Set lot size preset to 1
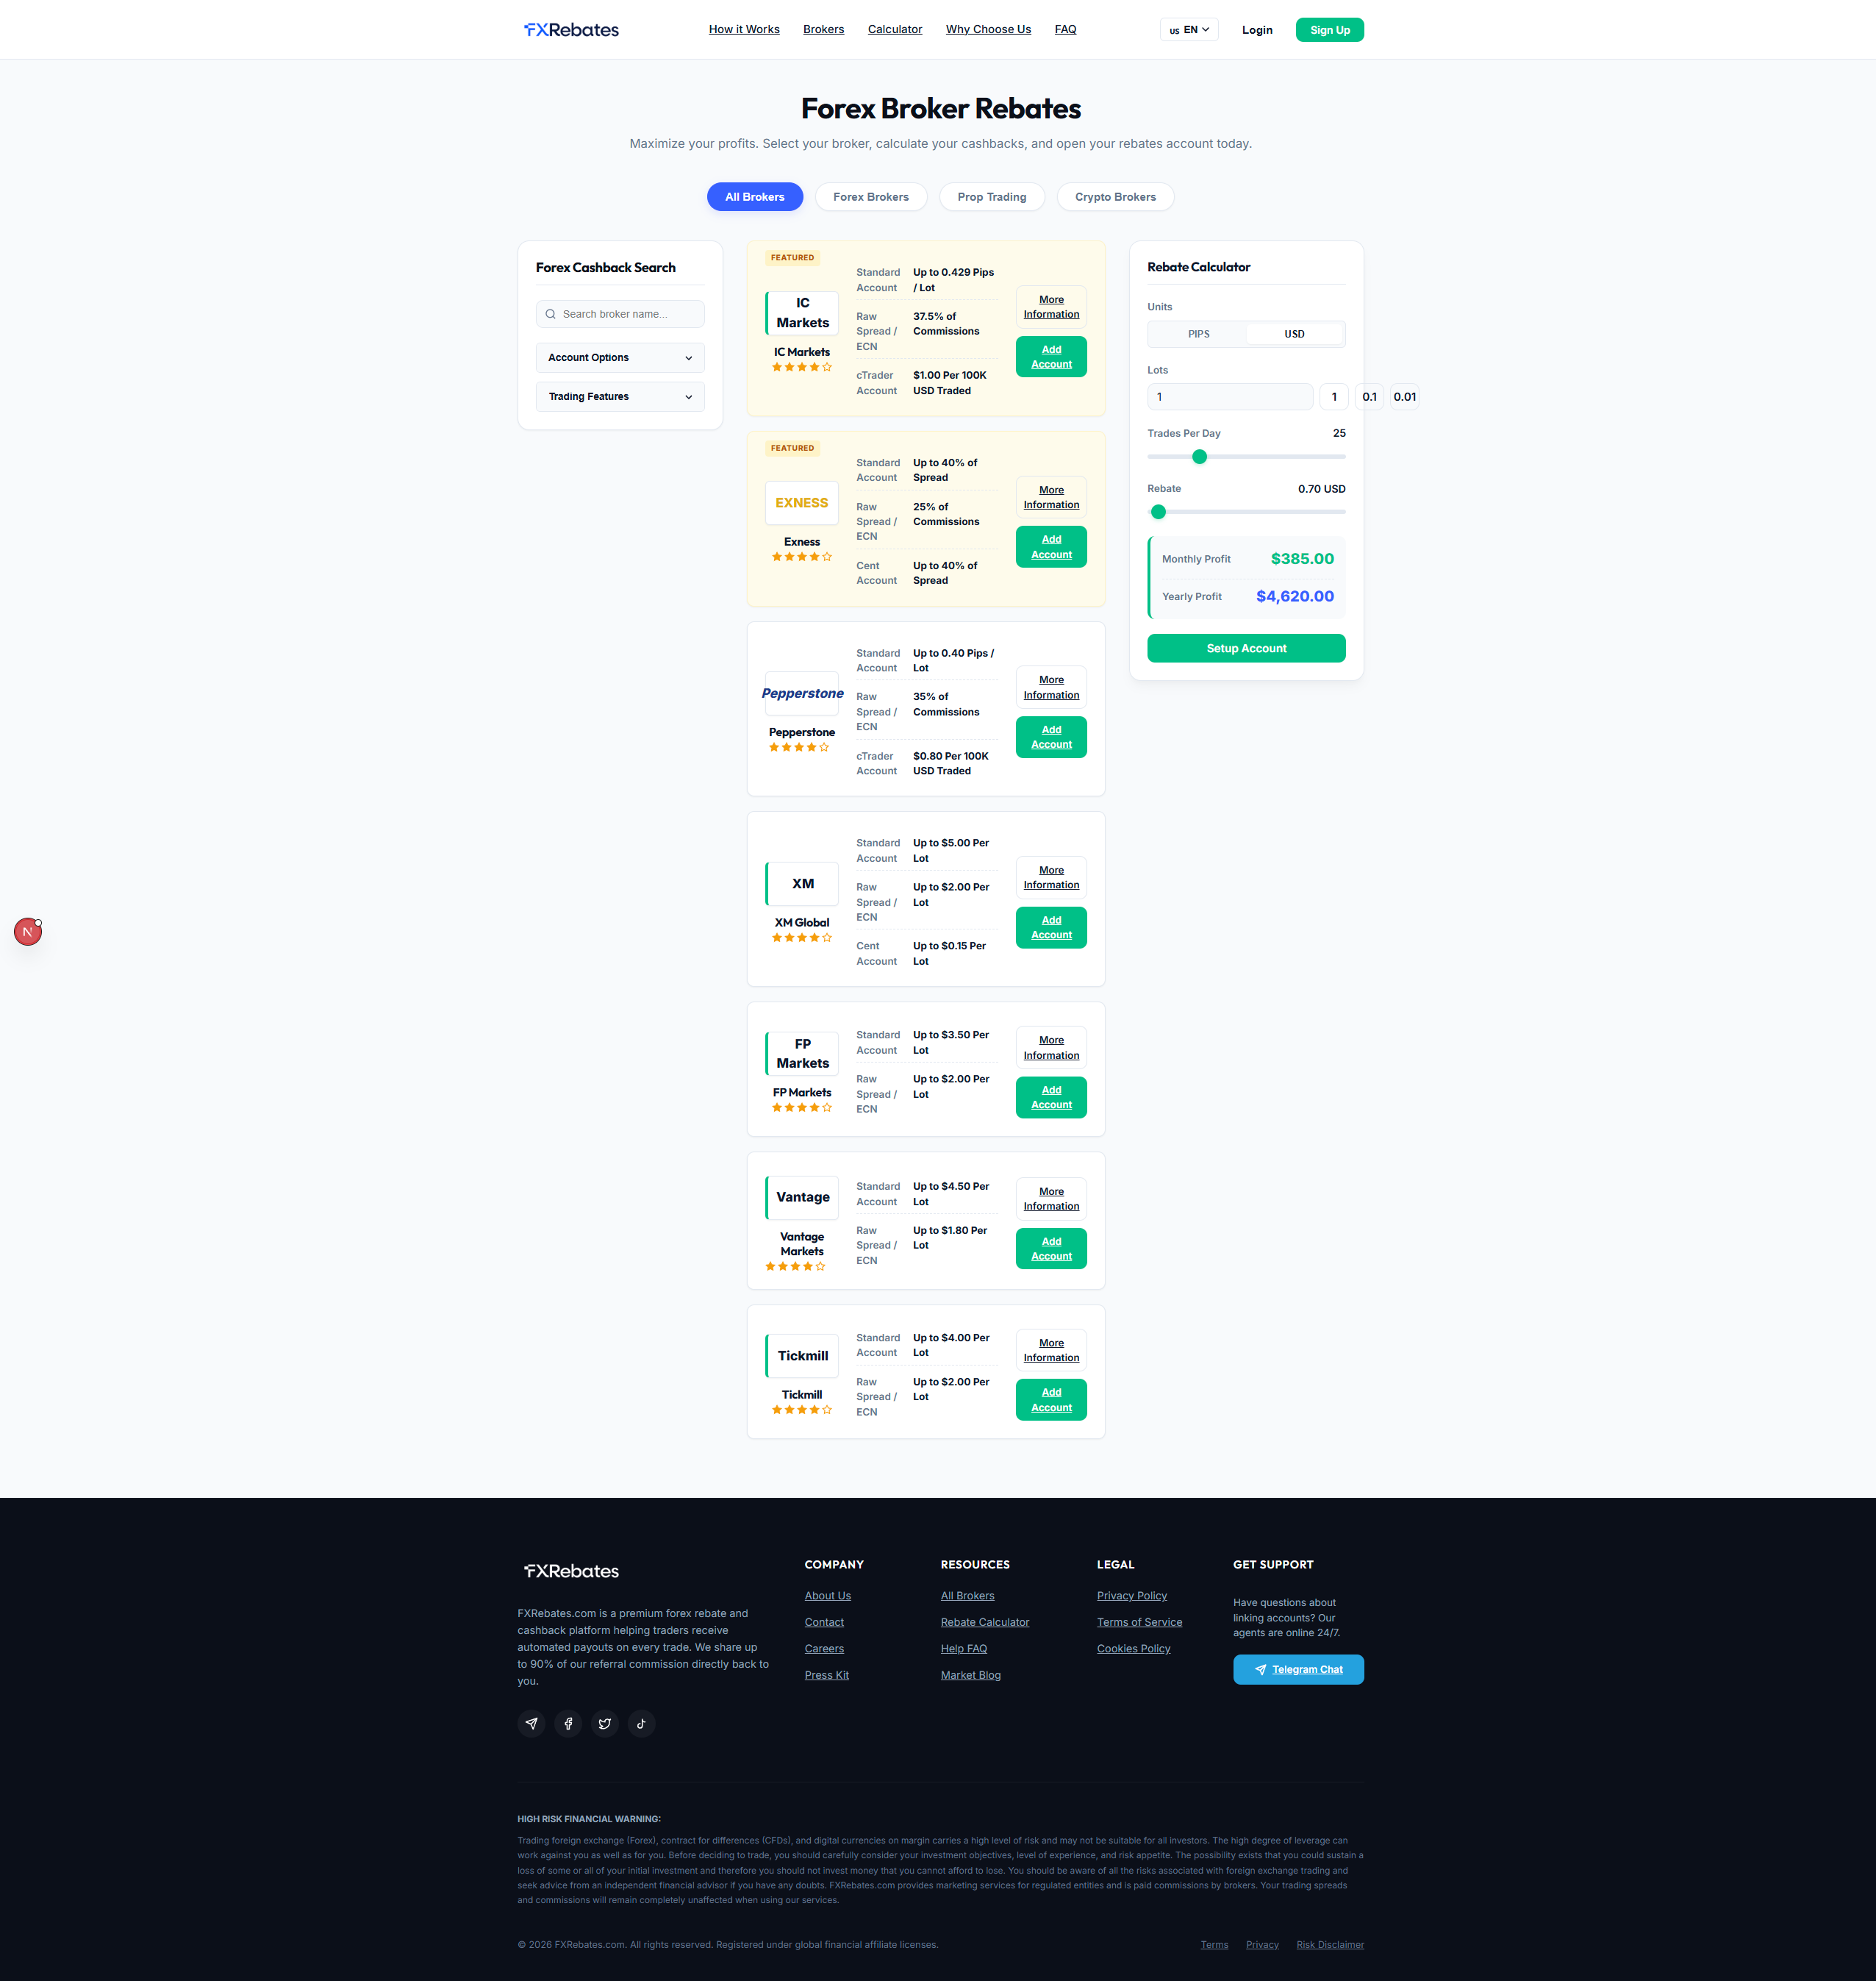The width and height of the screenshot is (1876, 1981). (x=1334, y=397)
